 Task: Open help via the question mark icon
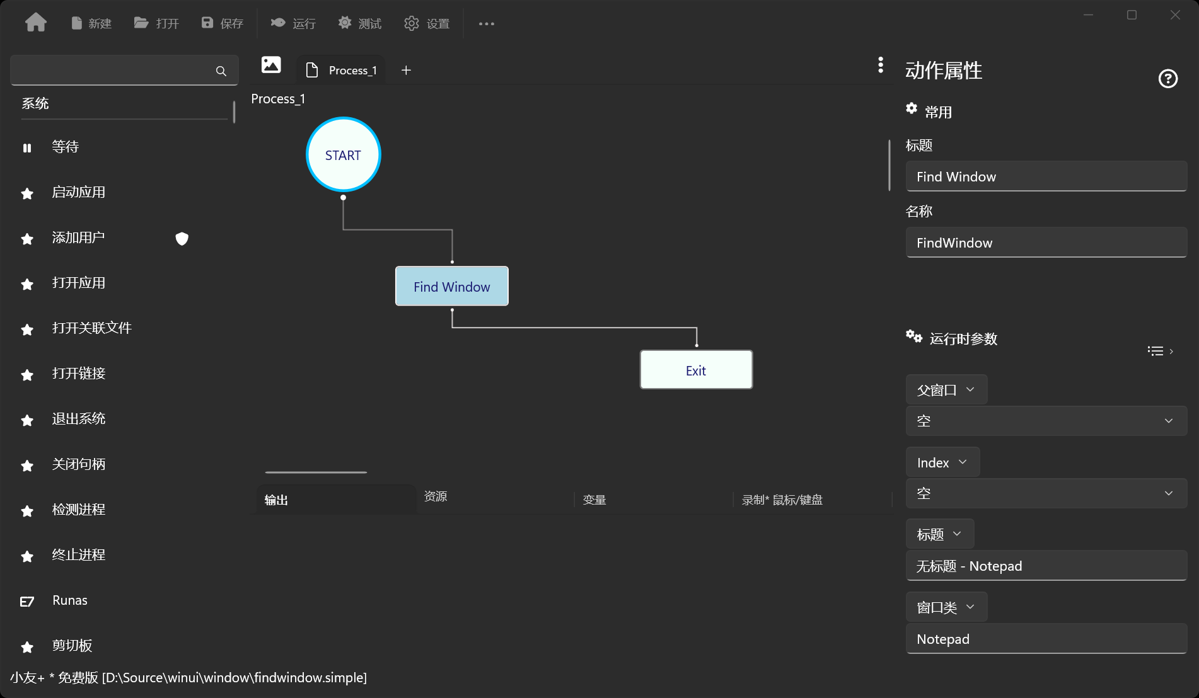(1168, 78)
